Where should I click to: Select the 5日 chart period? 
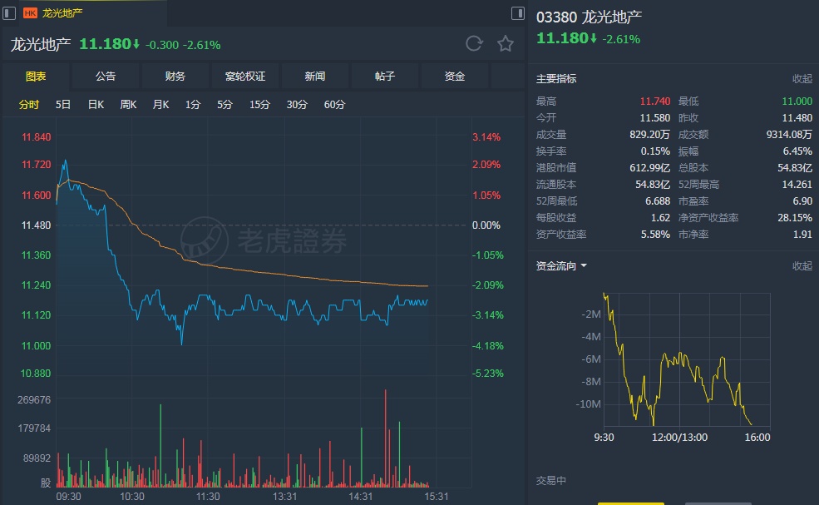click(63, 105)
